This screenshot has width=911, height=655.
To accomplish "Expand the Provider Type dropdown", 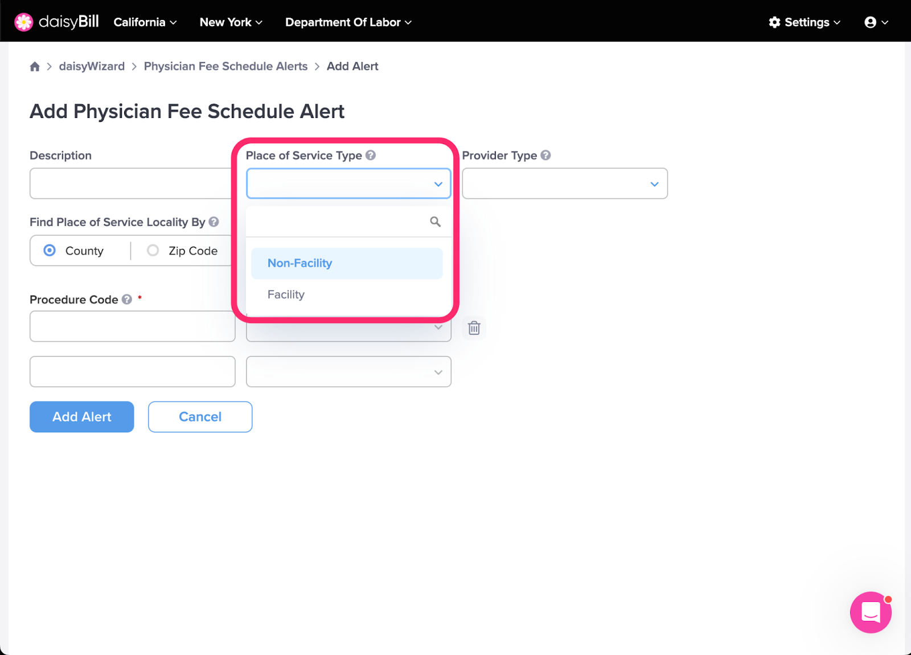I will tap(565, 183).
